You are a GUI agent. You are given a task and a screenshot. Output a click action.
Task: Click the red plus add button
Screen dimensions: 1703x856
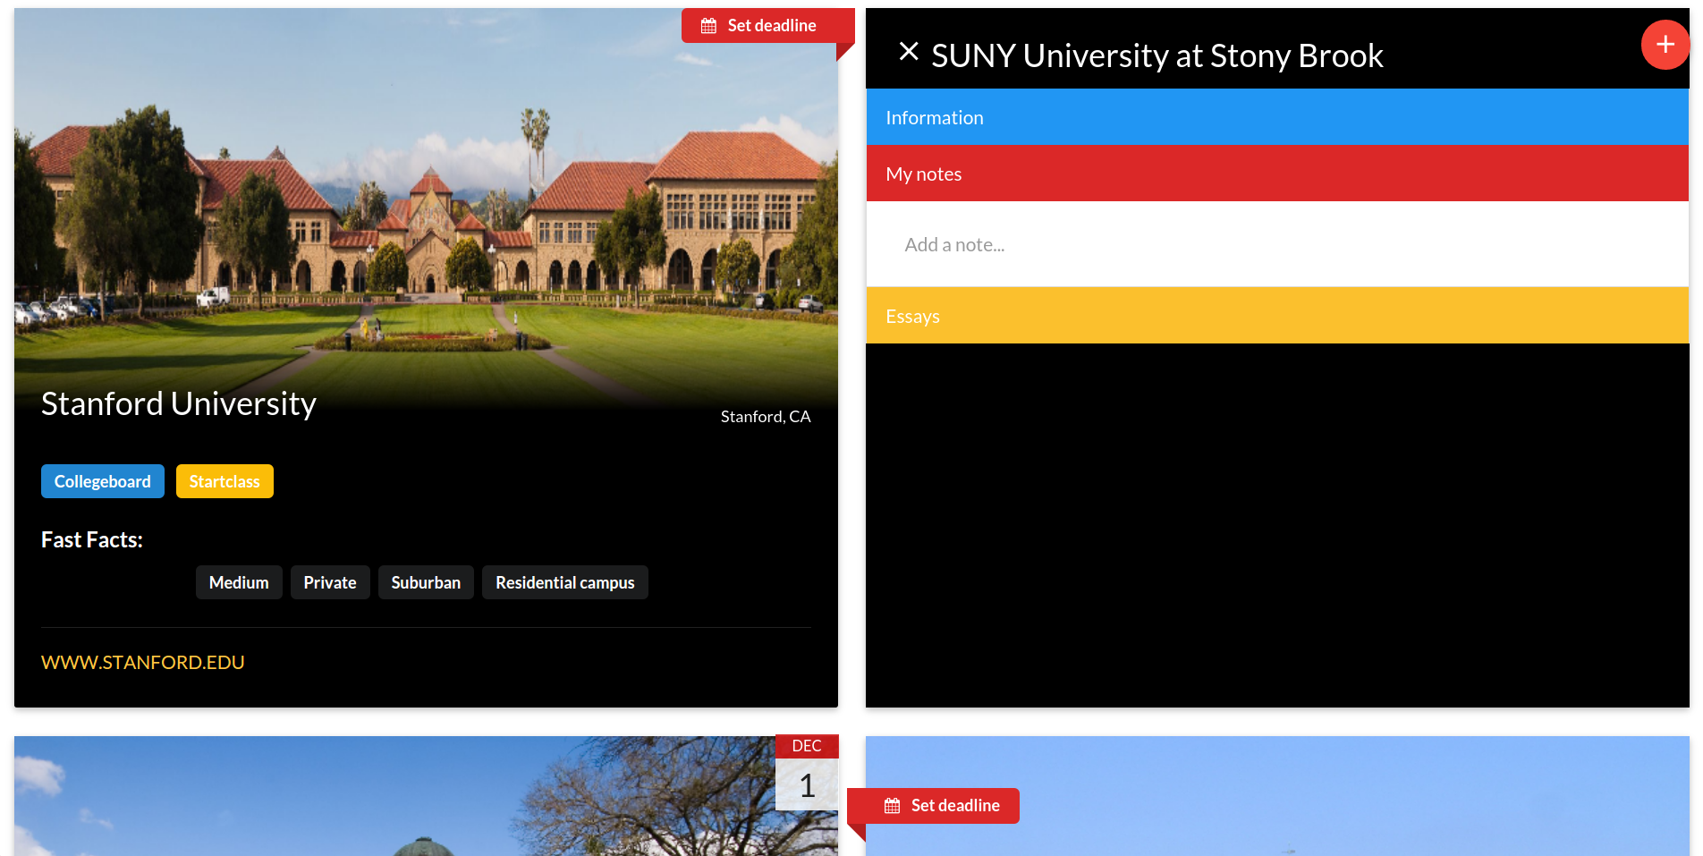tap(1665, 45)
